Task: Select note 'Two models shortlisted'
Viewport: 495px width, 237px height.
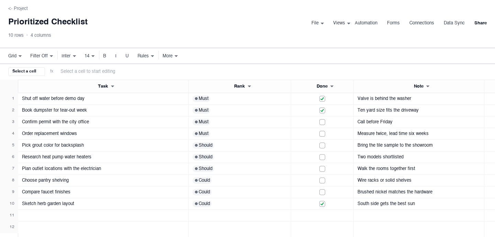Action: pos(419,157)
